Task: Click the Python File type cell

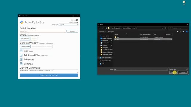Action: [157, 39]
